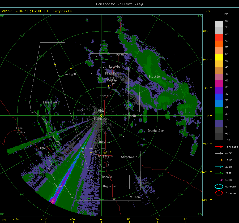239x223 pixels.
Task: Click the cyan current ellipse in legend
Action: pos(219,186)
